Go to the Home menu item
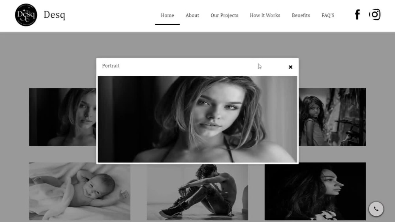This screenshot has width=395, height=222. click(x=167, y=15)
